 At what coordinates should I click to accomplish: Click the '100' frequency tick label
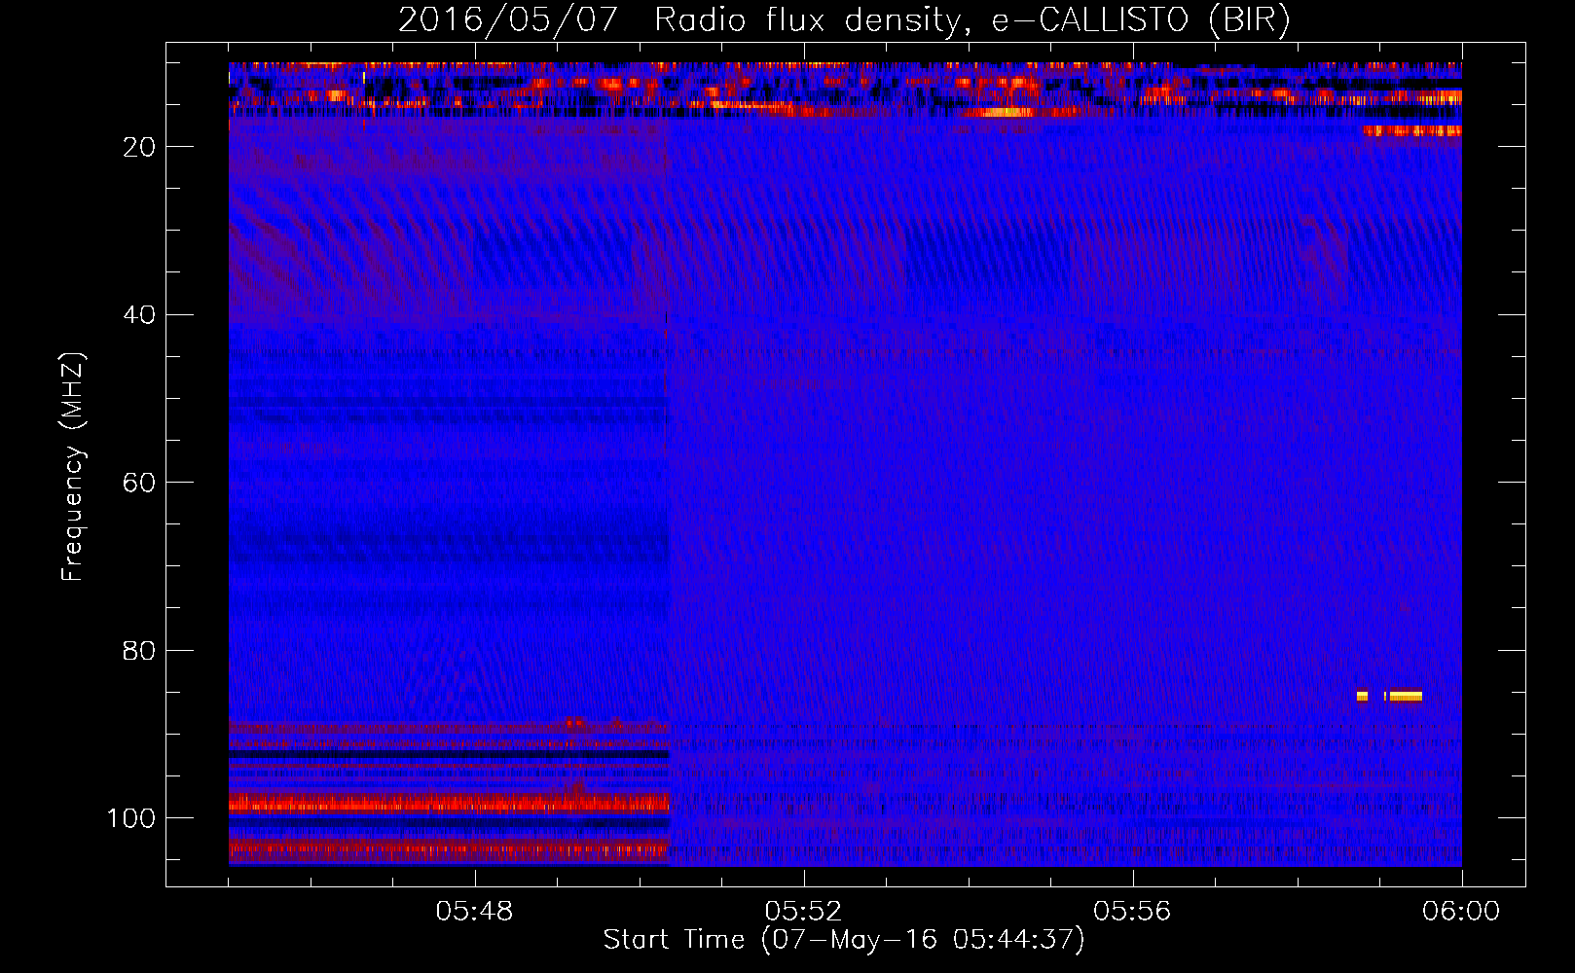pyautogui.click(x=131, y=818)
